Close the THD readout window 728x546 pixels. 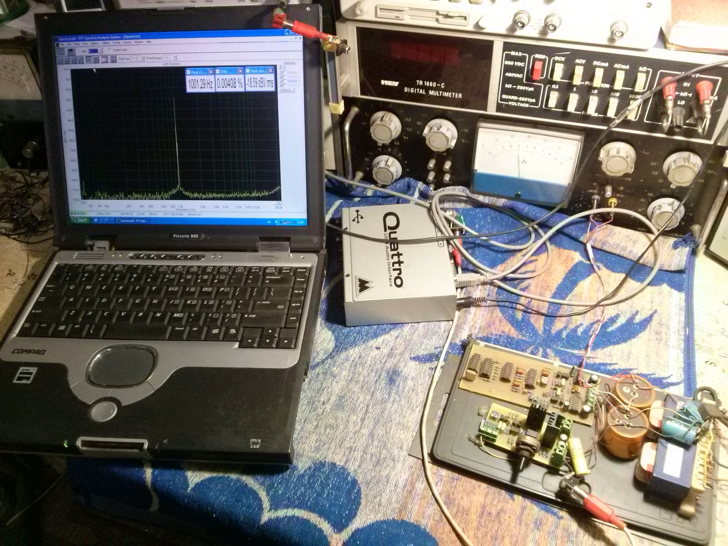coord(240,71)
